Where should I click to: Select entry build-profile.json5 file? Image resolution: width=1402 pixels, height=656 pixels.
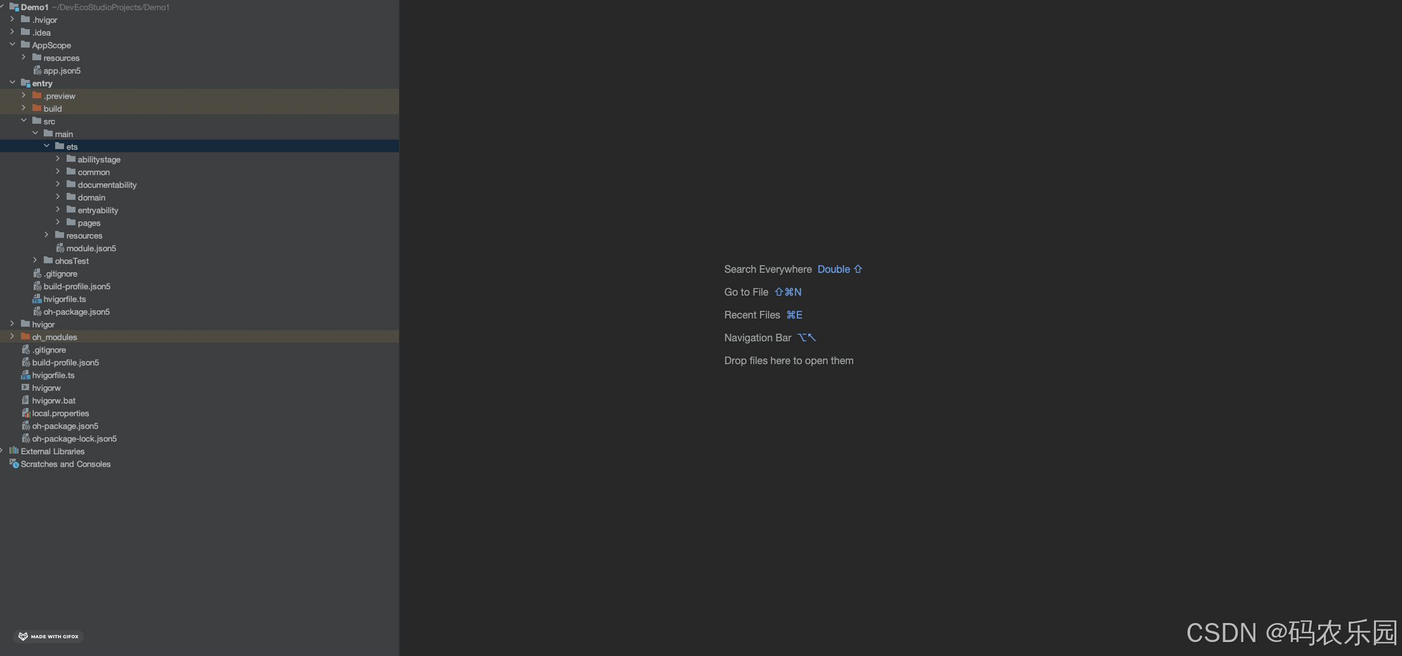[x=77, y=286]
